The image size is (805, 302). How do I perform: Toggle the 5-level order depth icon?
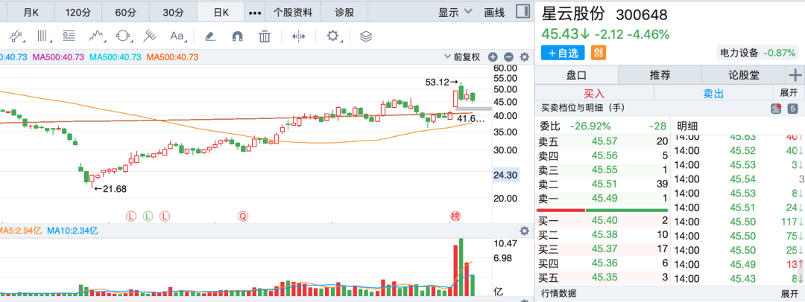[793, 109]
